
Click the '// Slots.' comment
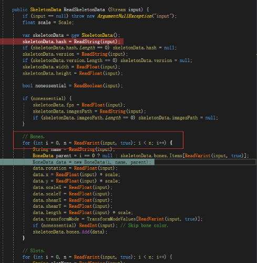click(x=34, y=251)
